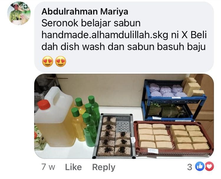Click the beige soap bars in red tray
The width and height of the screenshot is (221, 179).
coord(173,137)
